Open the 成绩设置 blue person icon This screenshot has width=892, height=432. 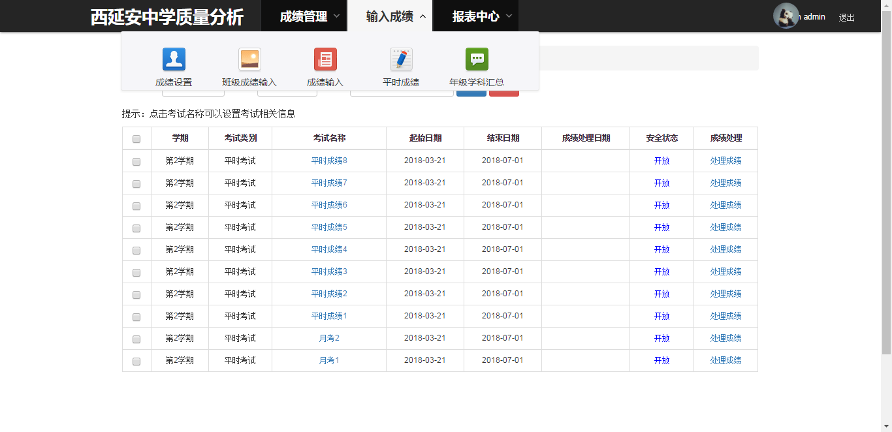tap(174, 59)
